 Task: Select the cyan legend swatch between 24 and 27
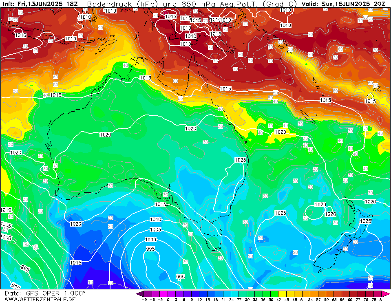(x=235, y=294)
